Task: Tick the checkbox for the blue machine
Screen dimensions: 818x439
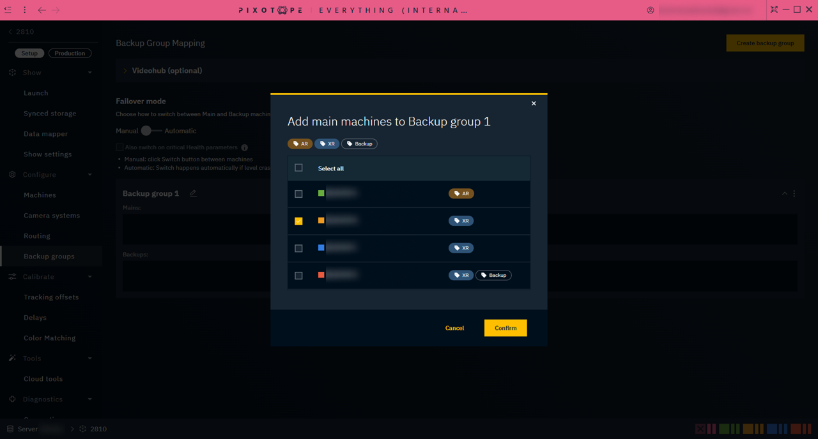Action: [x=298, y=248]
